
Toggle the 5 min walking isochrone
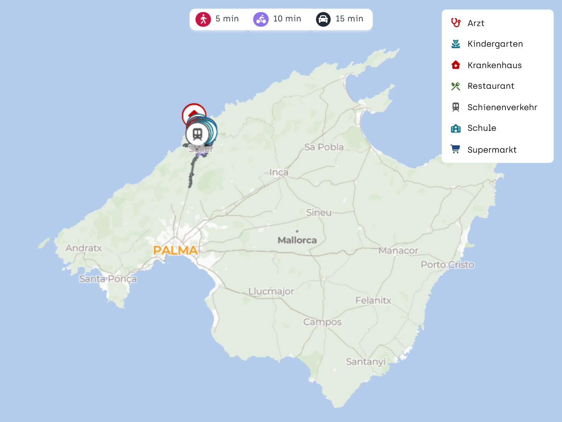click(x=218, y=19)
